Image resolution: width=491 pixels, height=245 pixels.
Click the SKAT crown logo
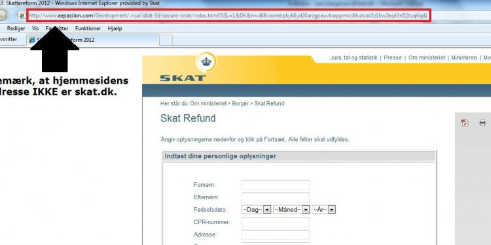[206, 62]
